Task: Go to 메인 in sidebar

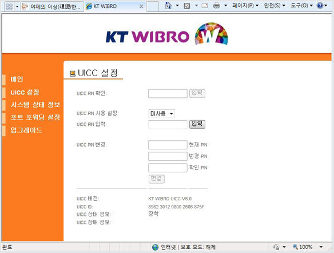Action: [x=17, y=80]
